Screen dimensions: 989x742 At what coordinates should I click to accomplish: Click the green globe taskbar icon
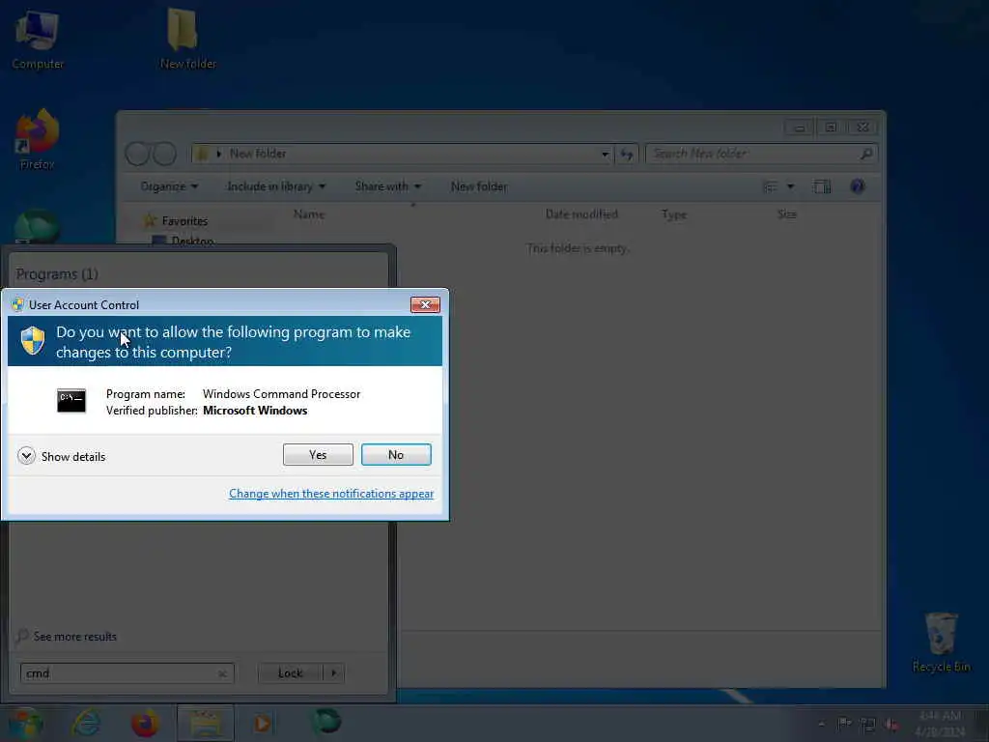pyautogui.click(x=325, y=721)
